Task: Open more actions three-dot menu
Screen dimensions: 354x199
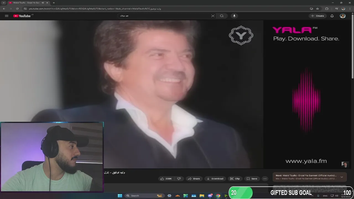Action: point(265,179)
